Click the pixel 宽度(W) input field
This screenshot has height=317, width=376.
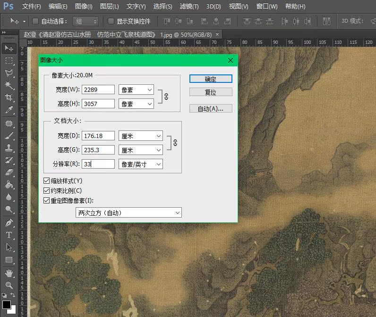click(98, 89)
